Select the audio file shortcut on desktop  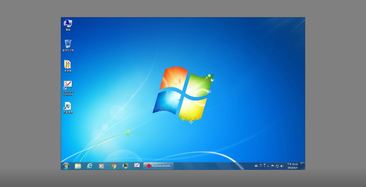[68, 108]
